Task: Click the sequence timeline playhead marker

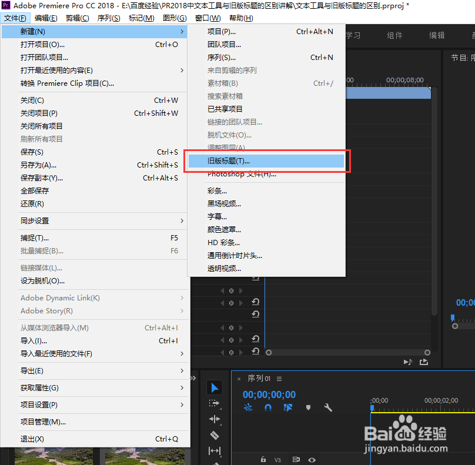Action: coord(372,409)
